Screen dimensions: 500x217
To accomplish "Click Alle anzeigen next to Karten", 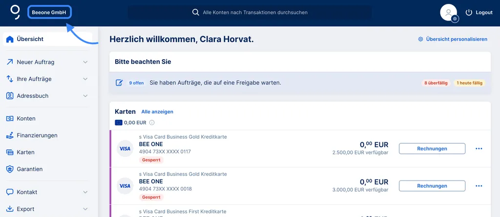I will click(157, 112).
